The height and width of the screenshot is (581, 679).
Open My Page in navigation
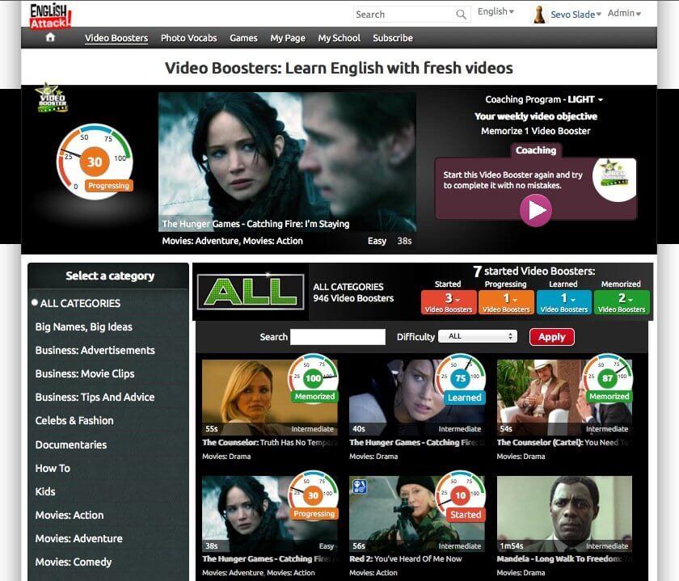coord(288,38)
